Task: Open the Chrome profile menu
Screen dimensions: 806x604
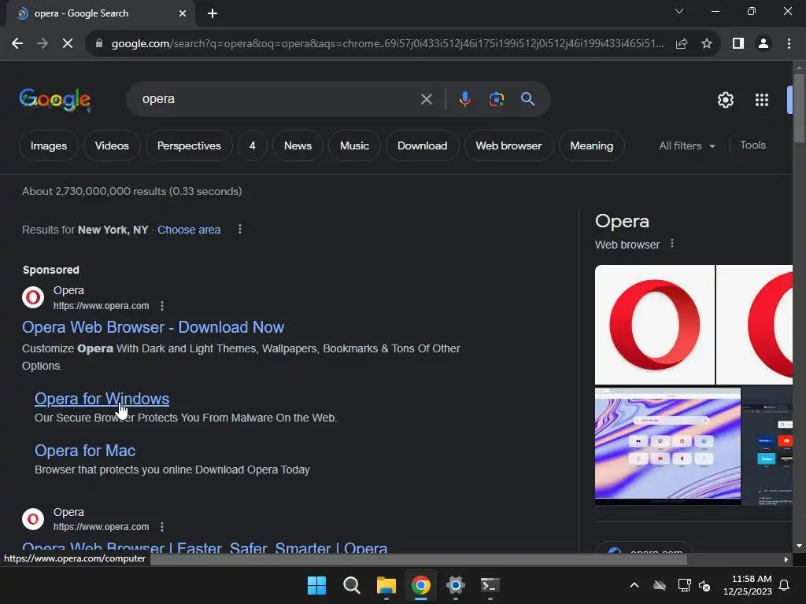Action: coord(763,44)
